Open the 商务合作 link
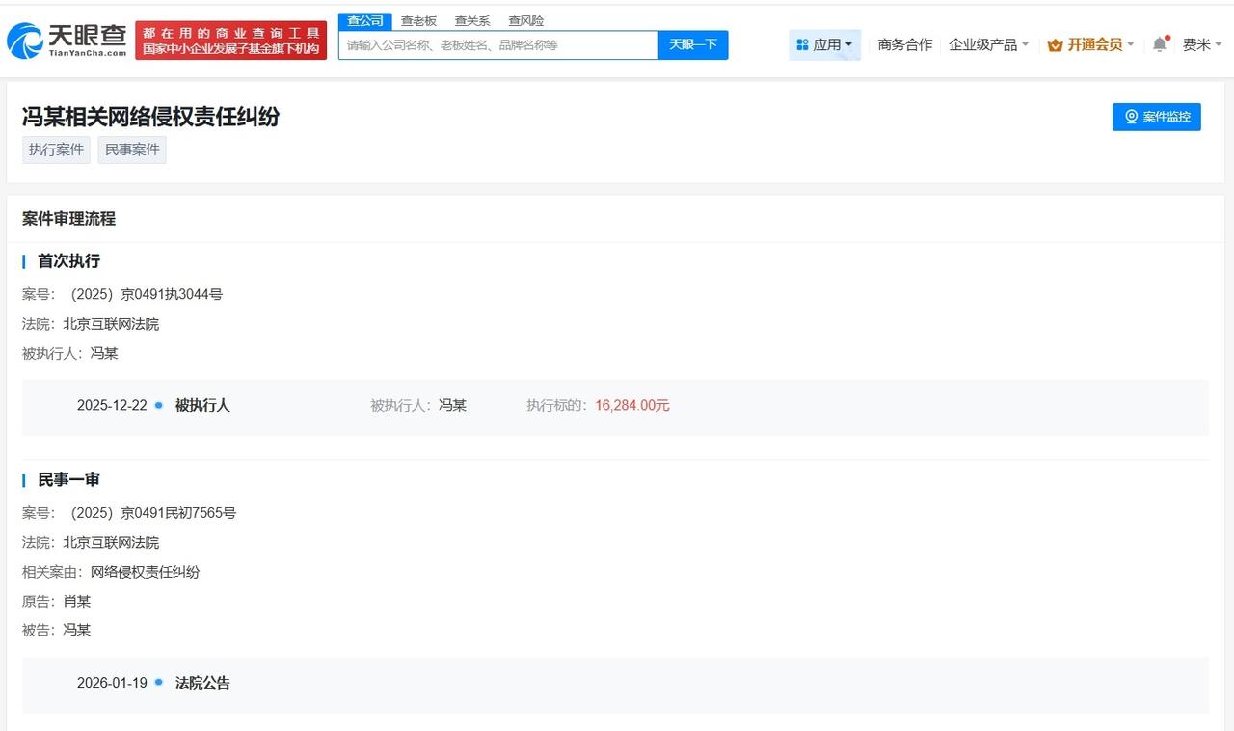Image resolution: width=1234 pixels, height=731 pixels. tap(904, 44)
